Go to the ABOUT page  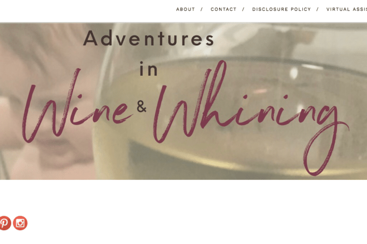click(186, 9)
